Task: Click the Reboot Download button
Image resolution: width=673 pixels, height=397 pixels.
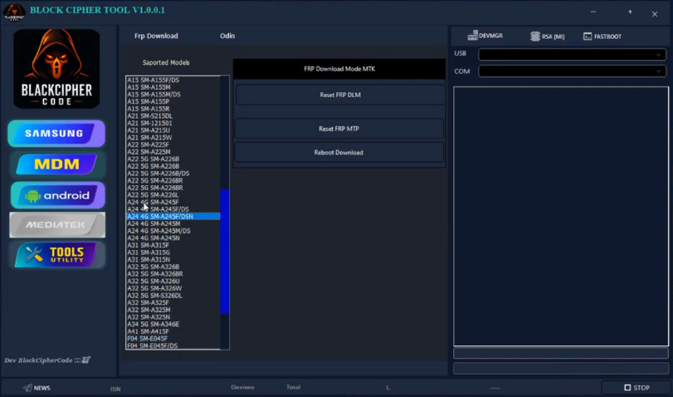Action: pos(339,153)
